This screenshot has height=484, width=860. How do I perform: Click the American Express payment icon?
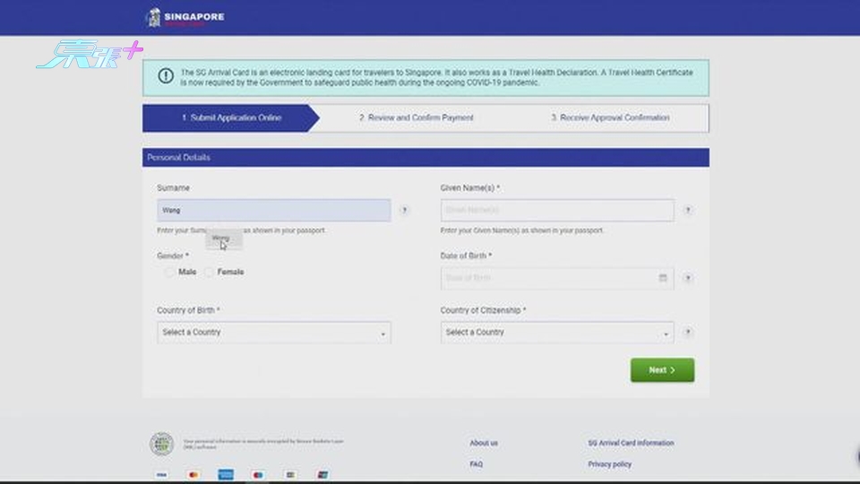[x=226, y=475]
